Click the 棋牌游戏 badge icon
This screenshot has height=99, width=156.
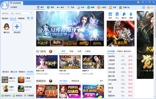(51, 81)
